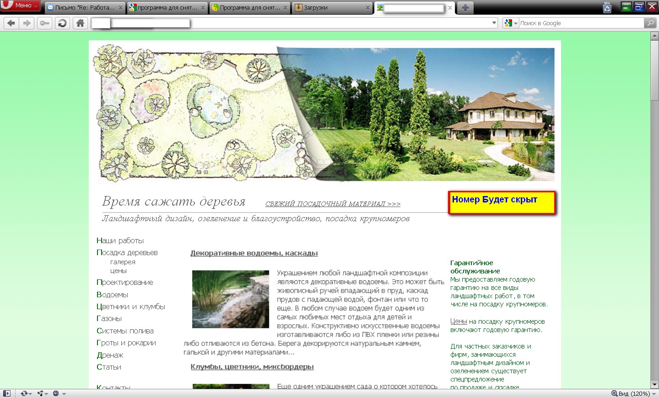Click the garden plan header banner image
The height and width of the screenshot is (398, 659).
[x=324, y=114]
